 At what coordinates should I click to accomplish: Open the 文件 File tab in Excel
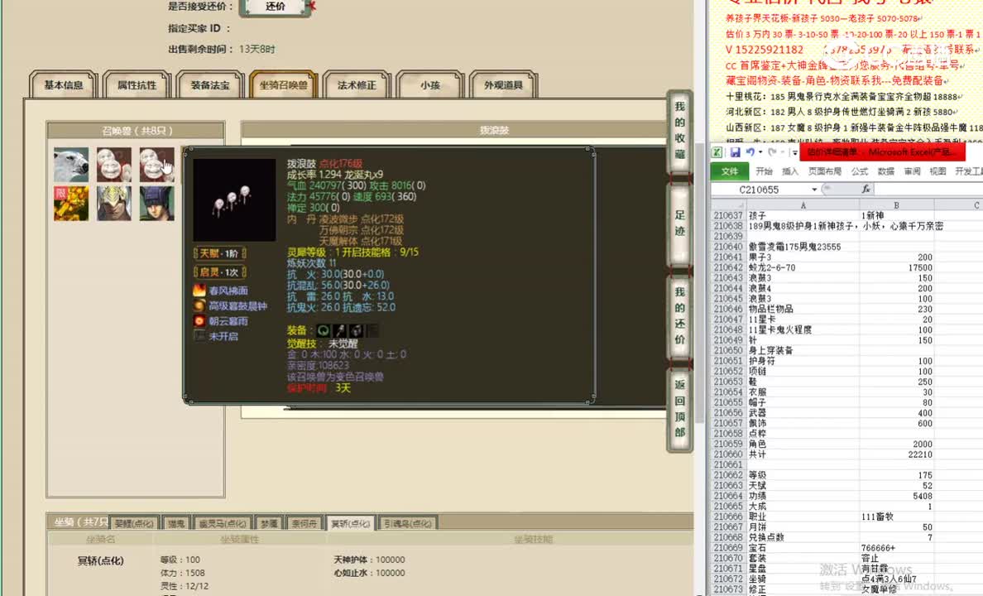(730, 171)
